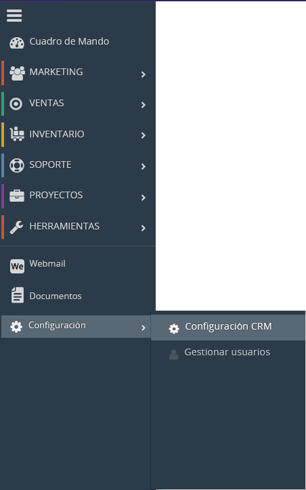The image size is (306, 490).
Task: Open the HERRAMIENTAS menu
Action: pyautogui.click(x=64, y=226)
